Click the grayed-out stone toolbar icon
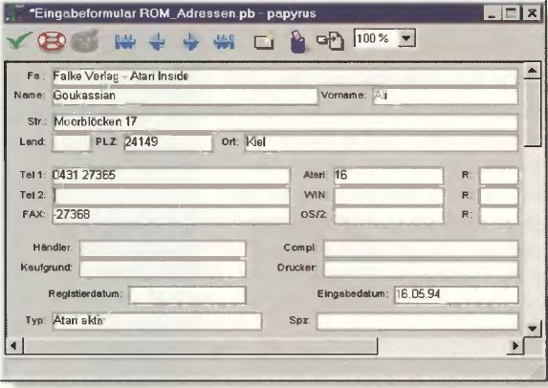 pos(84,41)
